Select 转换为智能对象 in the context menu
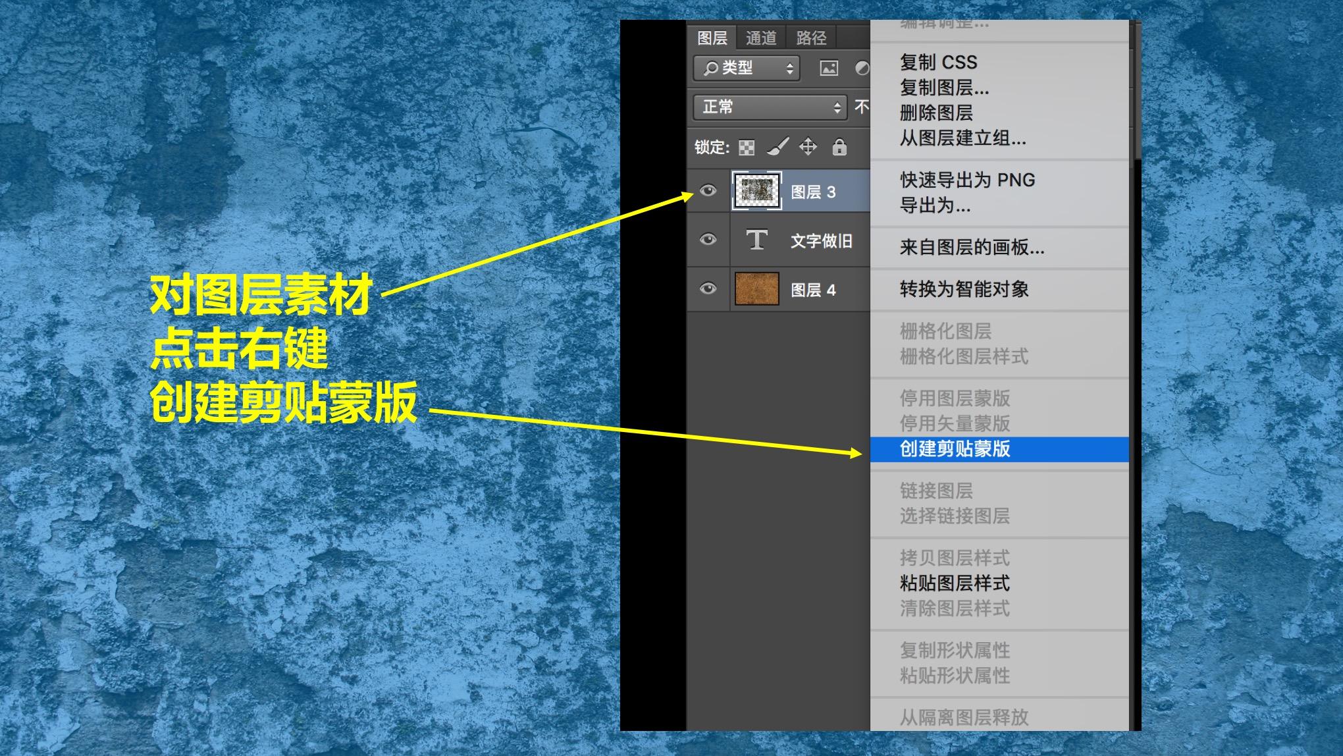Viewport: 1343px width, 756px height. tap(964, 289)
